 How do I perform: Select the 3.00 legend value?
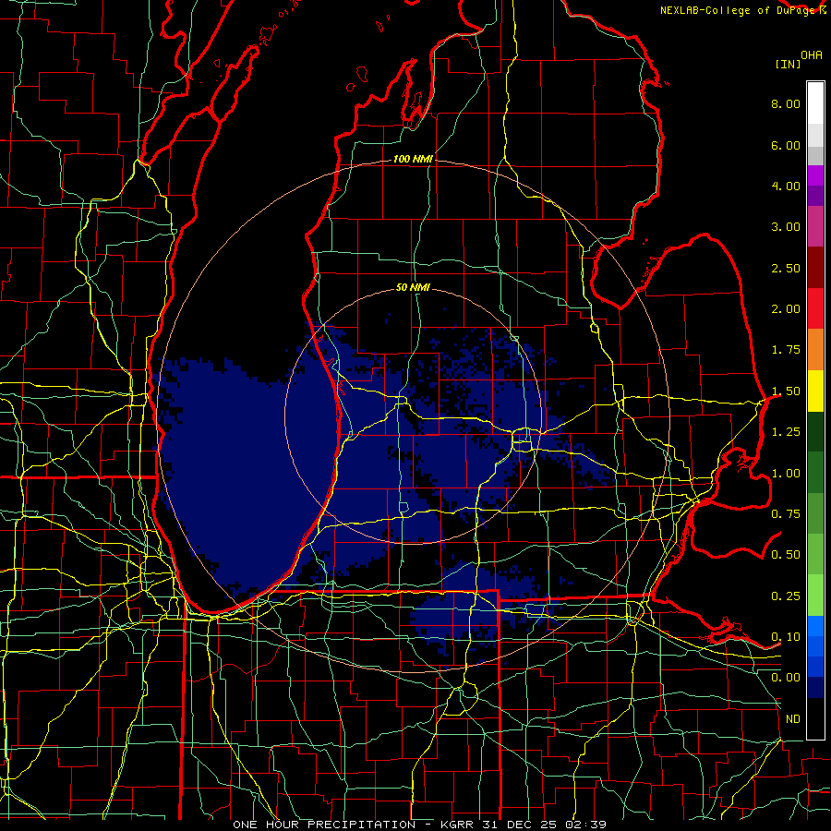[786, 227]
